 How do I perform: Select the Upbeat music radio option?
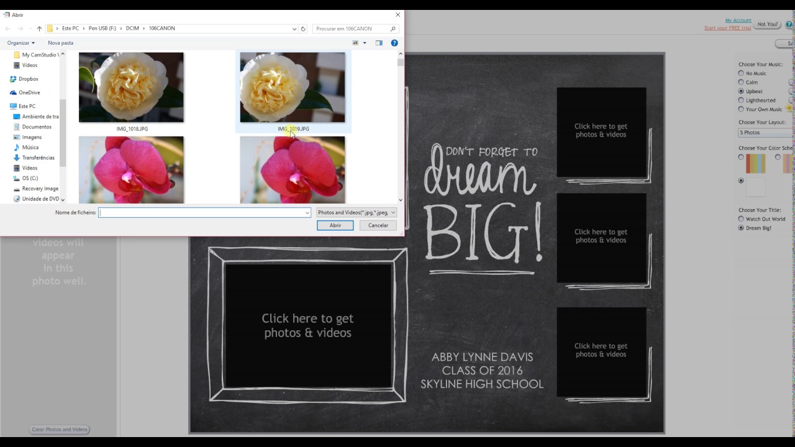[741, 91]
